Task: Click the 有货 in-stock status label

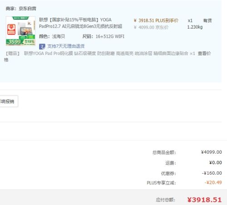Action: tap(207, 20)
